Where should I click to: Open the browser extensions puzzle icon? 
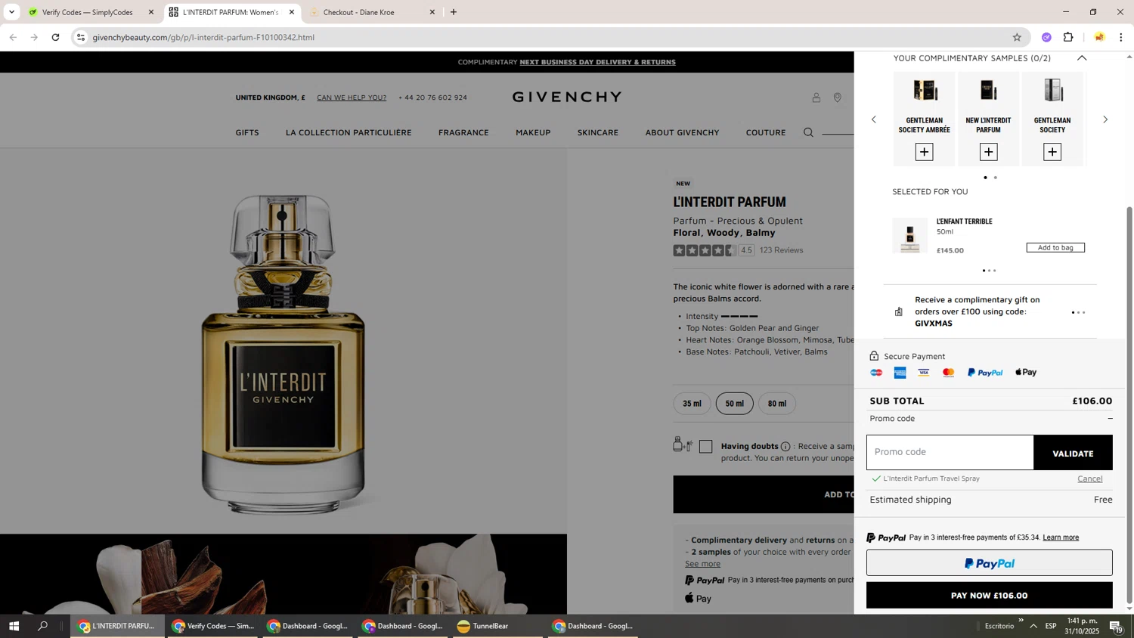pos(1068,37)
